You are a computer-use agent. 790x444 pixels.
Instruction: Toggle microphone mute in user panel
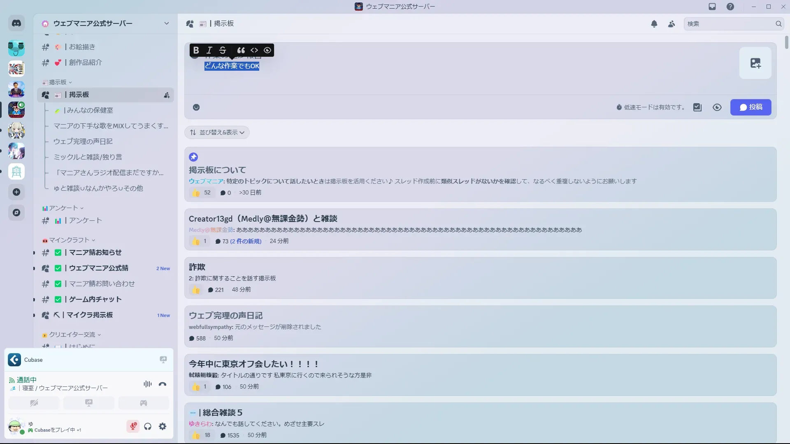133,426
